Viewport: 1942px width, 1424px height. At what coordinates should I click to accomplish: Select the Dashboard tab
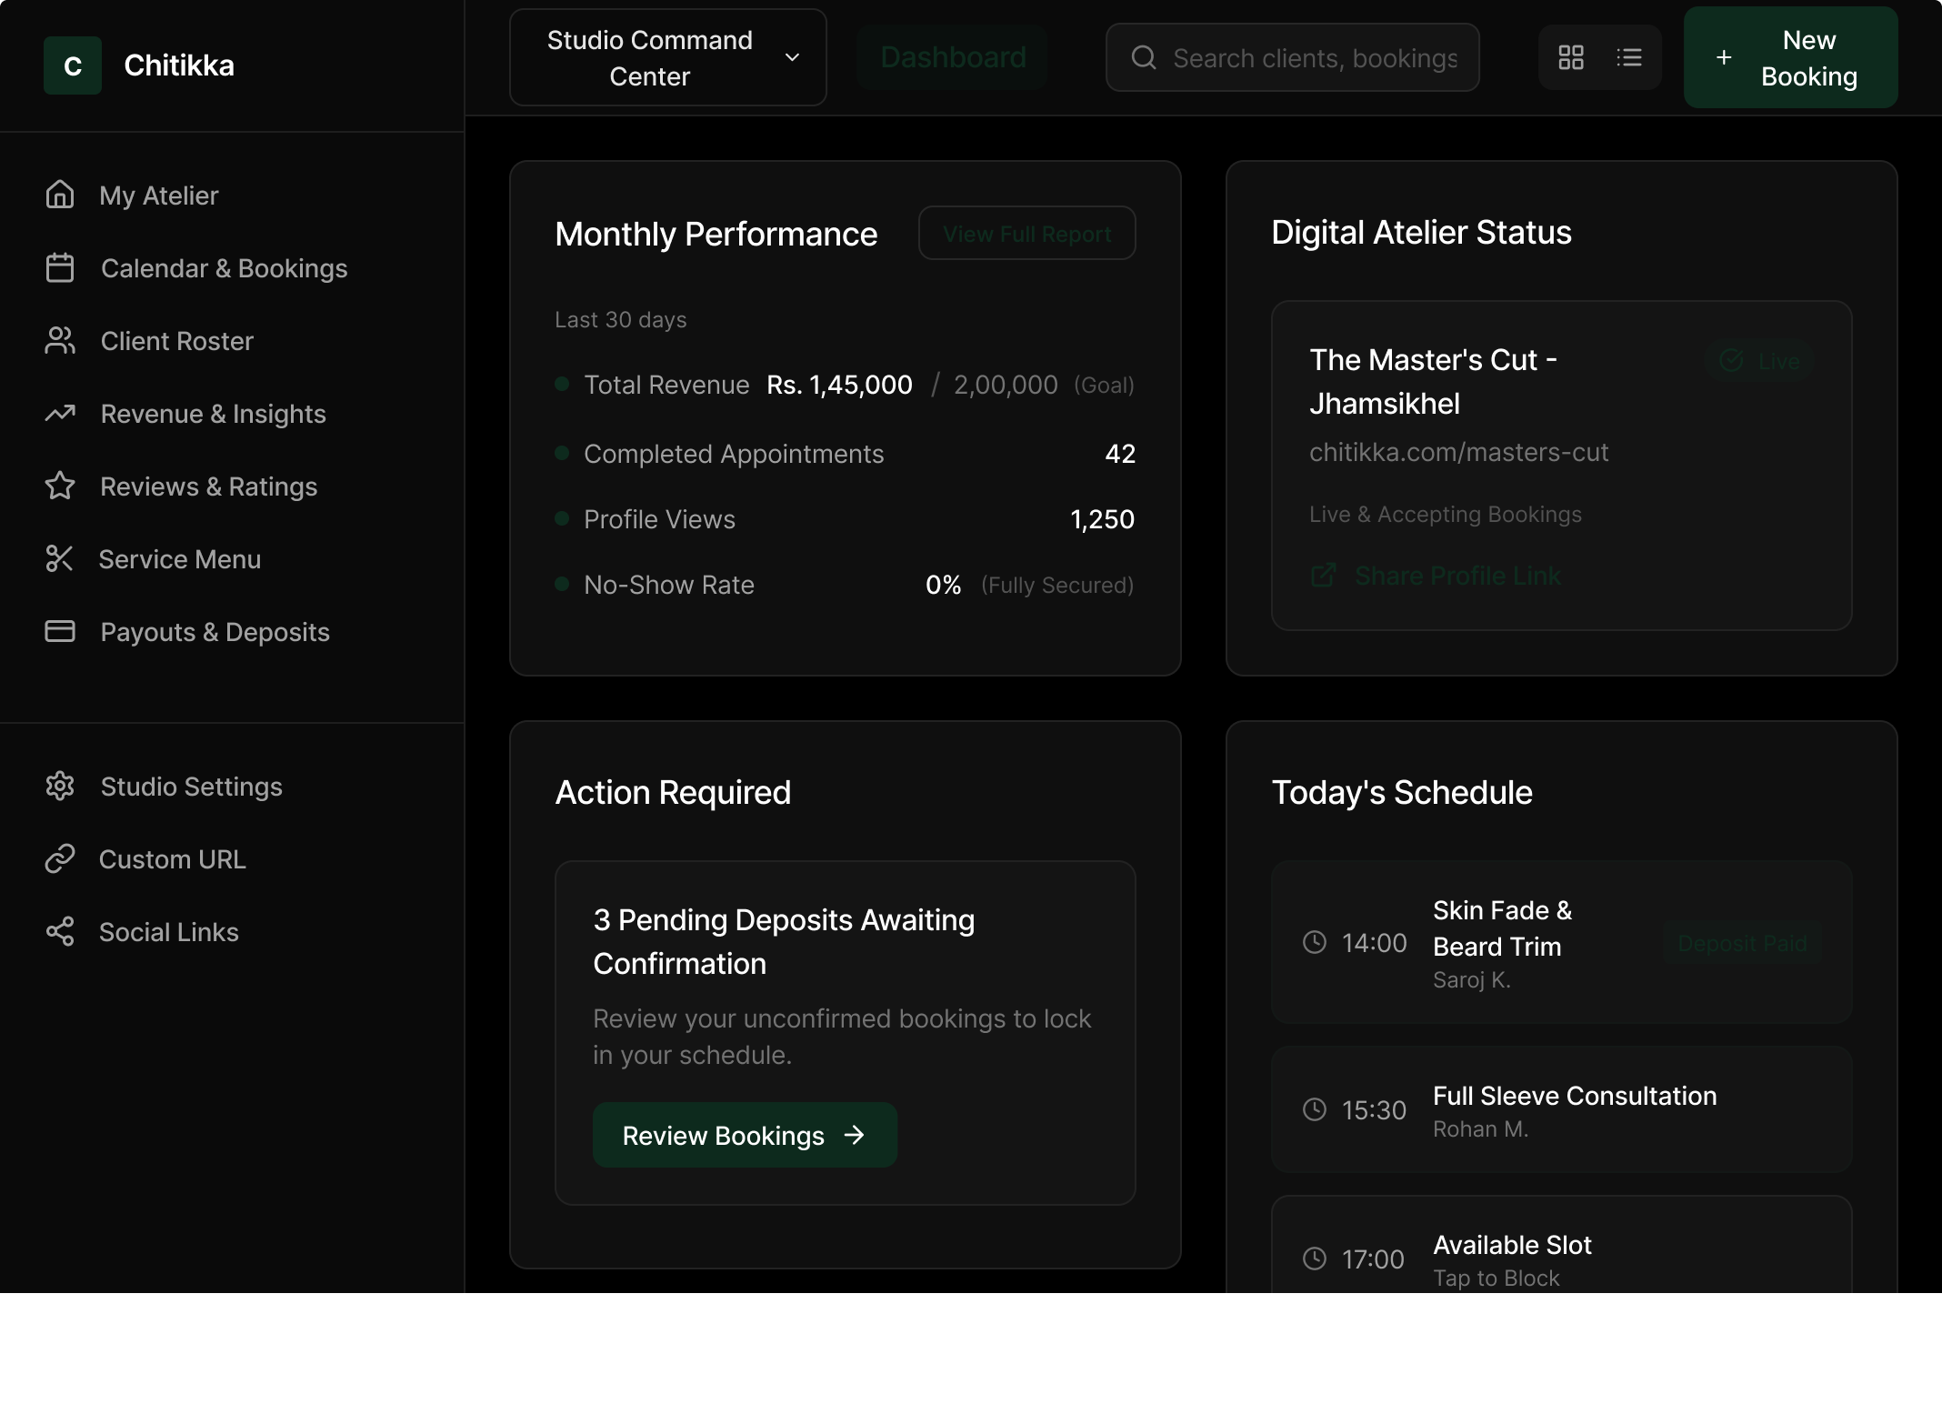[953, 57]
